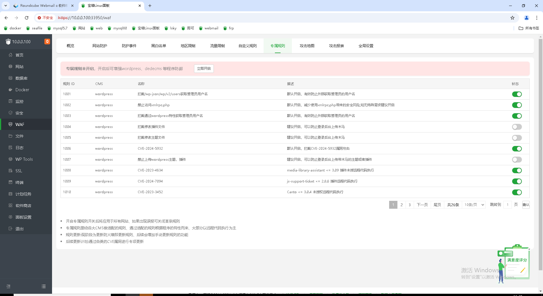Open the 文件 folder sidebar icon
Screen dimensions: 543x296
pyautogui.click(x=10, y=136)
